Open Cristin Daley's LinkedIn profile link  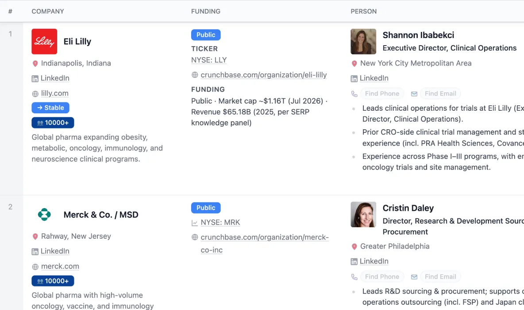[x=374, y=261]
